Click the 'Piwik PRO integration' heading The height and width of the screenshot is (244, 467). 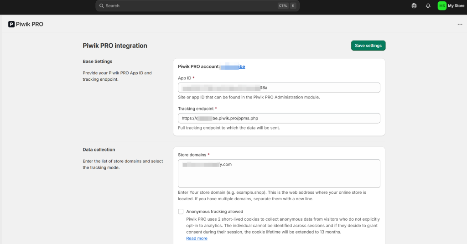click(115, 46)
